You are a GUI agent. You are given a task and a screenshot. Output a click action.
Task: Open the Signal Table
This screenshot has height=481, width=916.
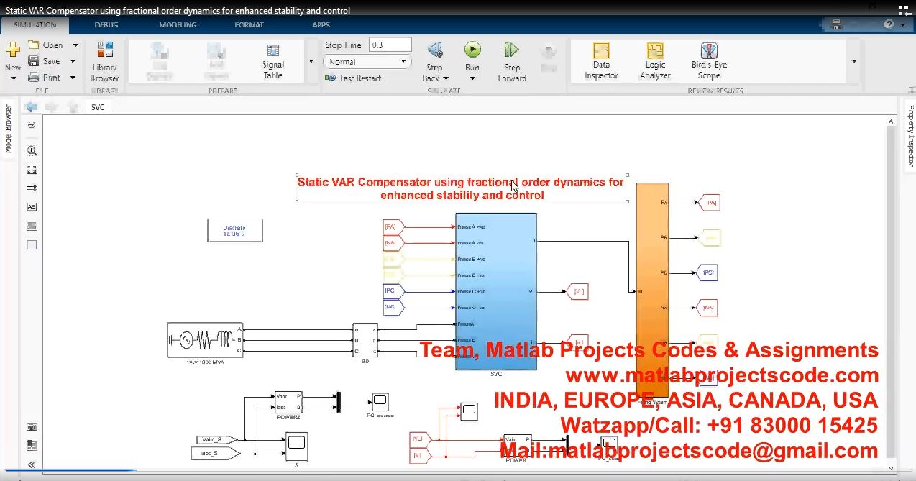click(x=273, y=60)
